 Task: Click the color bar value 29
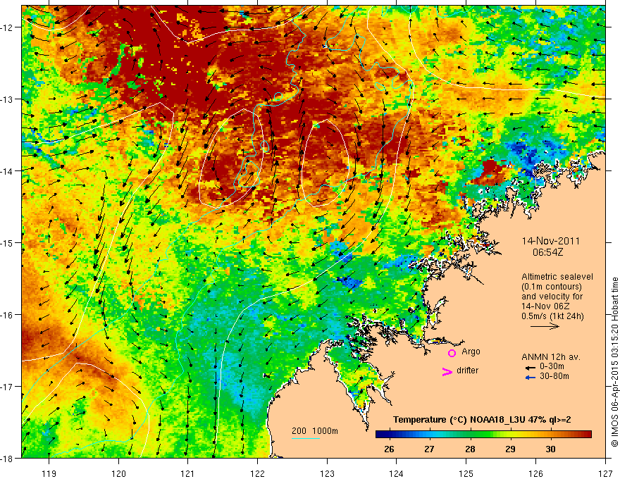click(510, 449)
